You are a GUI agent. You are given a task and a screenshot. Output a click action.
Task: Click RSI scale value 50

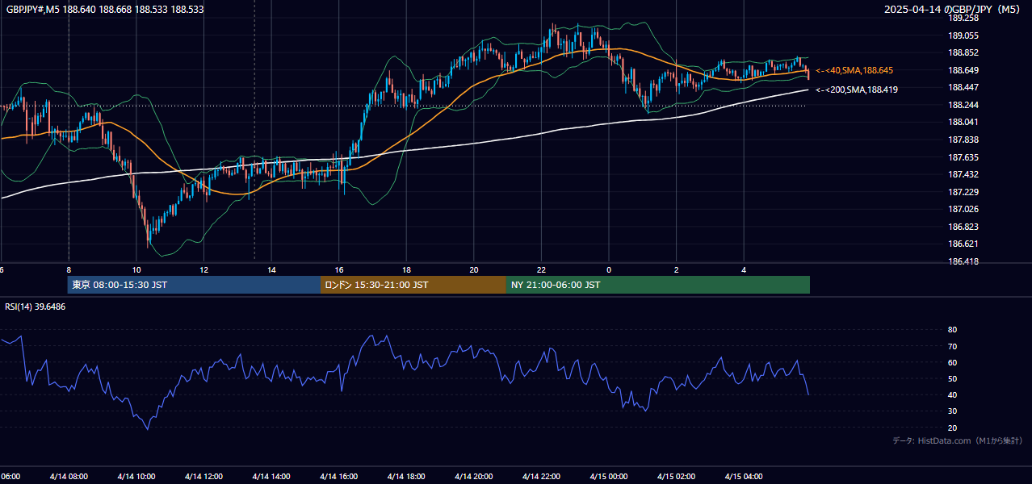coord(953,378)
